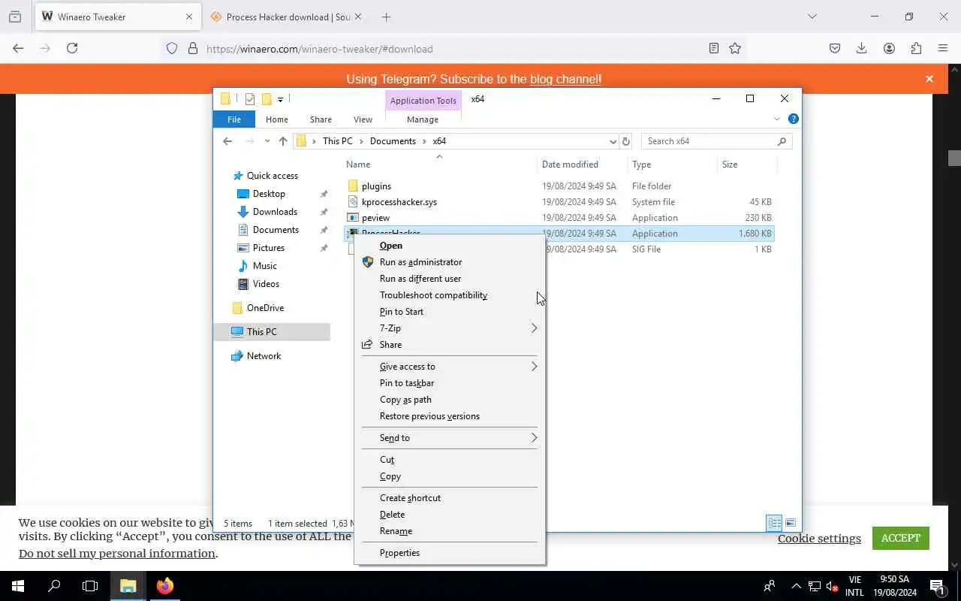Sort by Size column header
This screenshot has width=961, height=601.
(730, 165)
